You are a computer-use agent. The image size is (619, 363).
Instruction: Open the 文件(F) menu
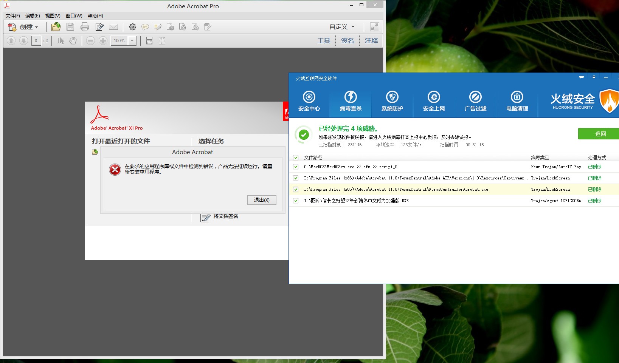[13, 16]
